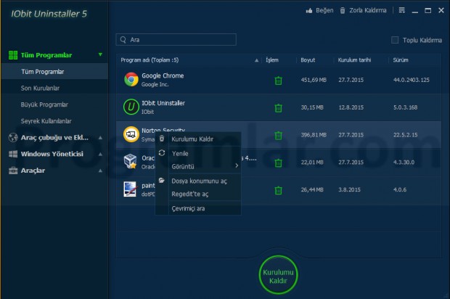Click install date 3.8.2015
The height and width of the screenshot is (299, 450).
pyautogui.click(x=349, y=189)
